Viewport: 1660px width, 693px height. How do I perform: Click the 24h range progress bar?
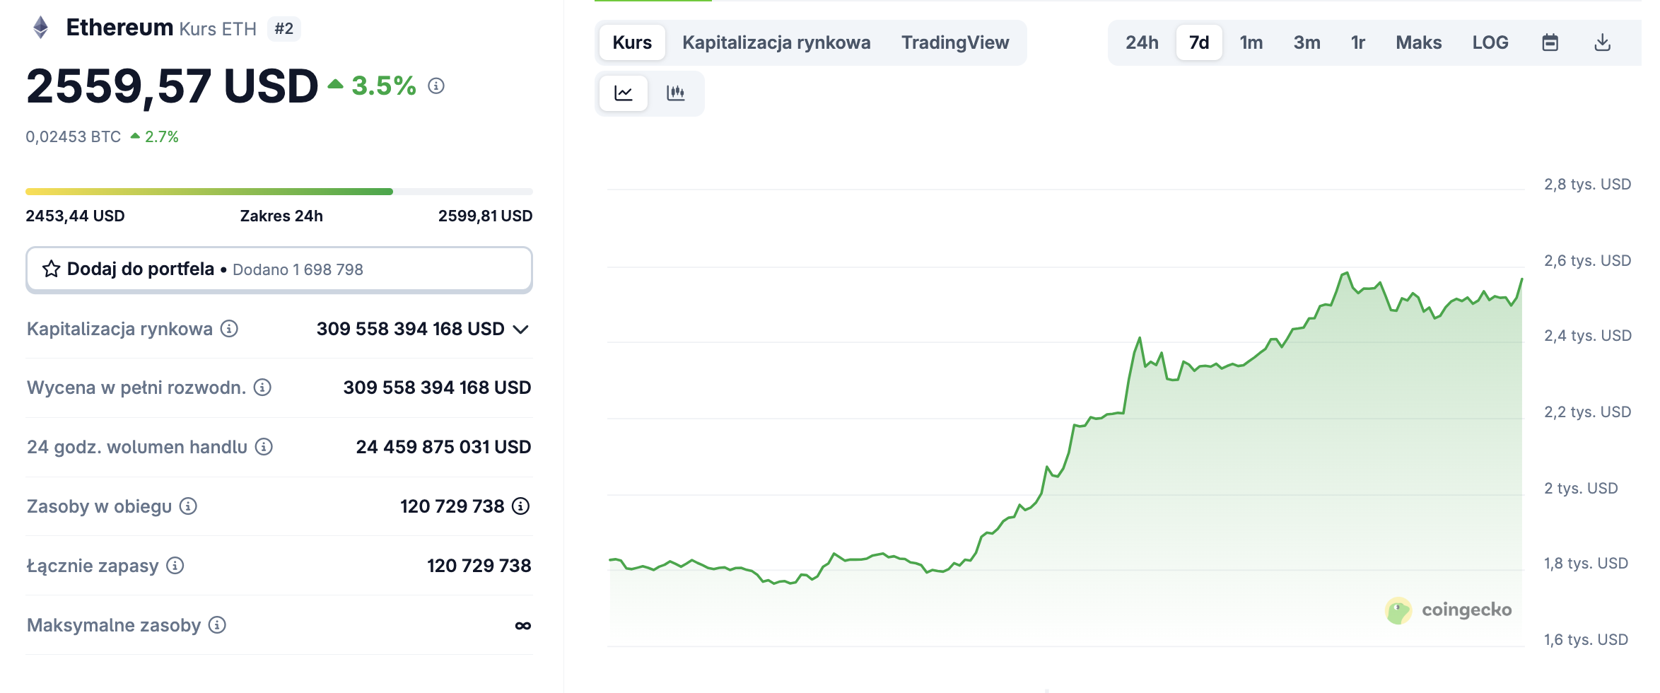[279, 192]
